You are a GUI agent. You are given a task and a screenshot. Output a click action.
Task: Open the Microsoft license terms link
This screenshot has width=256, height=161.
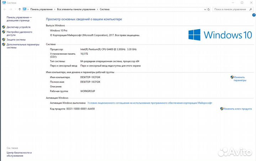point(149,103)
